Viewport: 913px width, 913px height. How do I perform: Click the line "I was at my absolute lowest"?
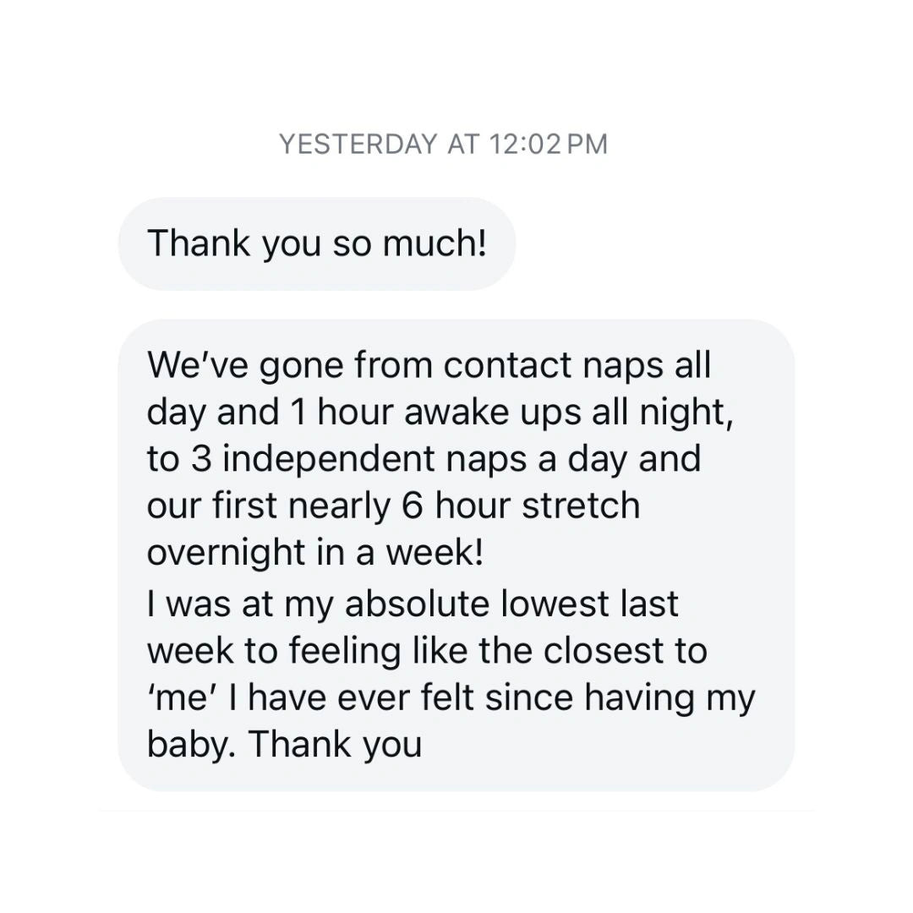point(413,604)
